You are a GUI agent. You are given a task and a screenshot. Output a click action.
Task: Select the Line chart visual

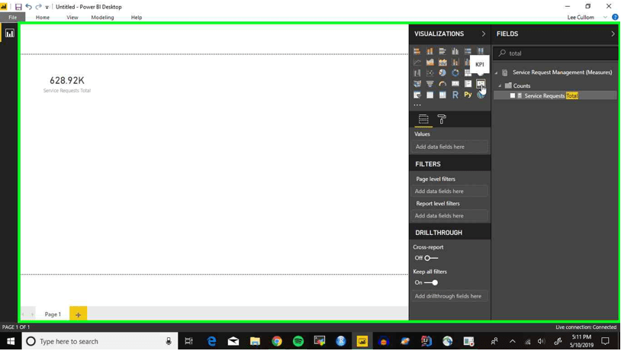point(417,63)
